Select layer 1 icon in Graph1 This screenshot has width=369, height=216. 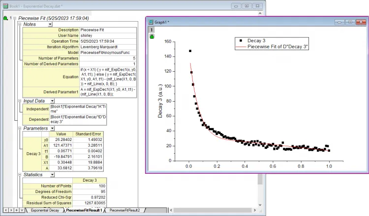pyautogui.click(x=152, y=29)
